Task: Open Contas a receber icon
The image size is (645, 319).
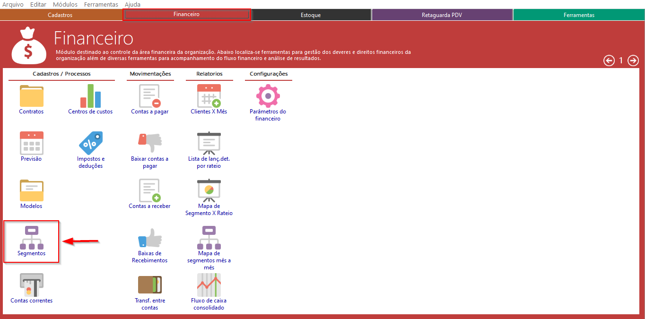Action: click(149, 190)
